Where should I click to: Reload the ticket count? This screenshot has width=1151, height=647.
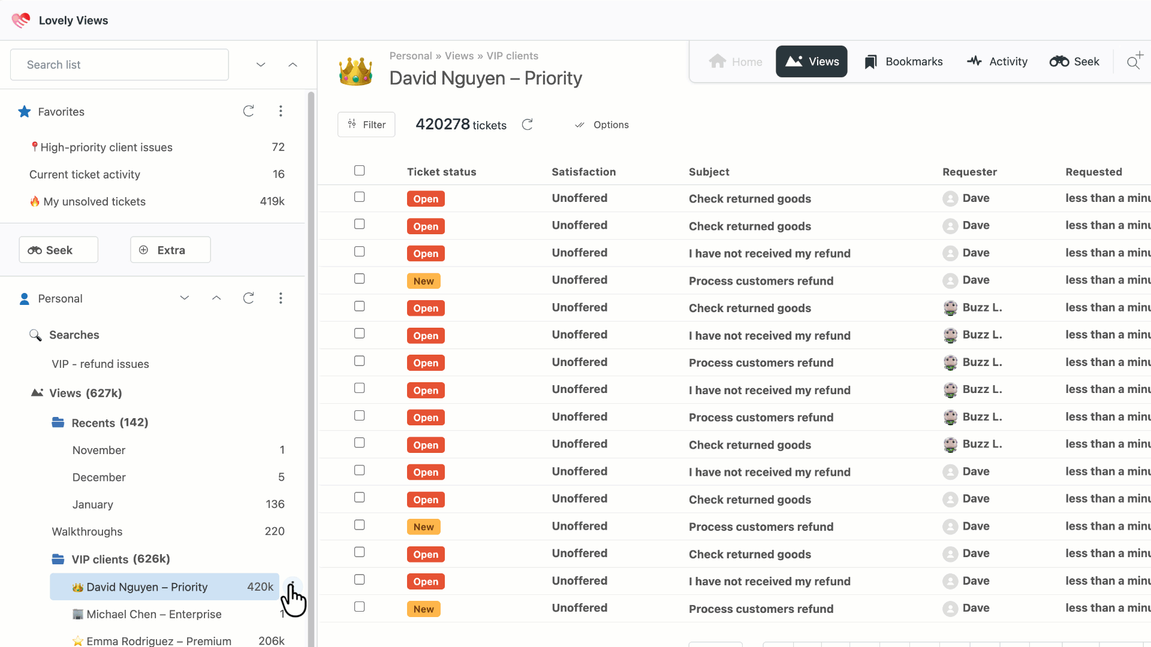527,125
